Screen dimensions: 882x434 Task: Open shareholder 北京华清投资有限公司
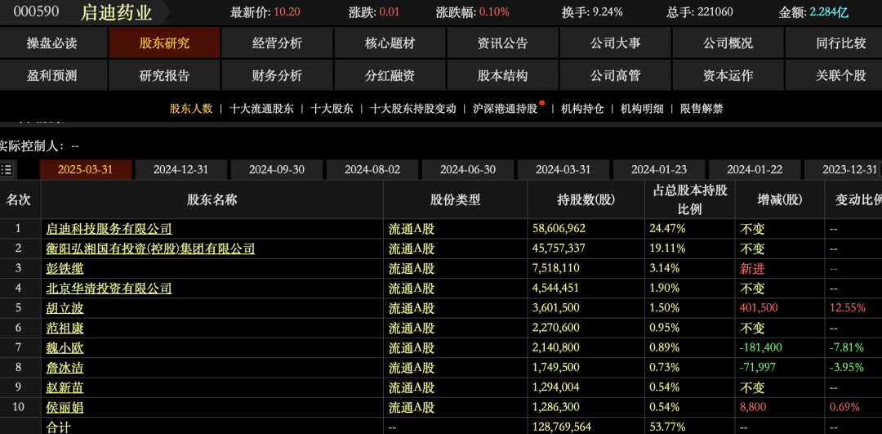coord(109,289)
